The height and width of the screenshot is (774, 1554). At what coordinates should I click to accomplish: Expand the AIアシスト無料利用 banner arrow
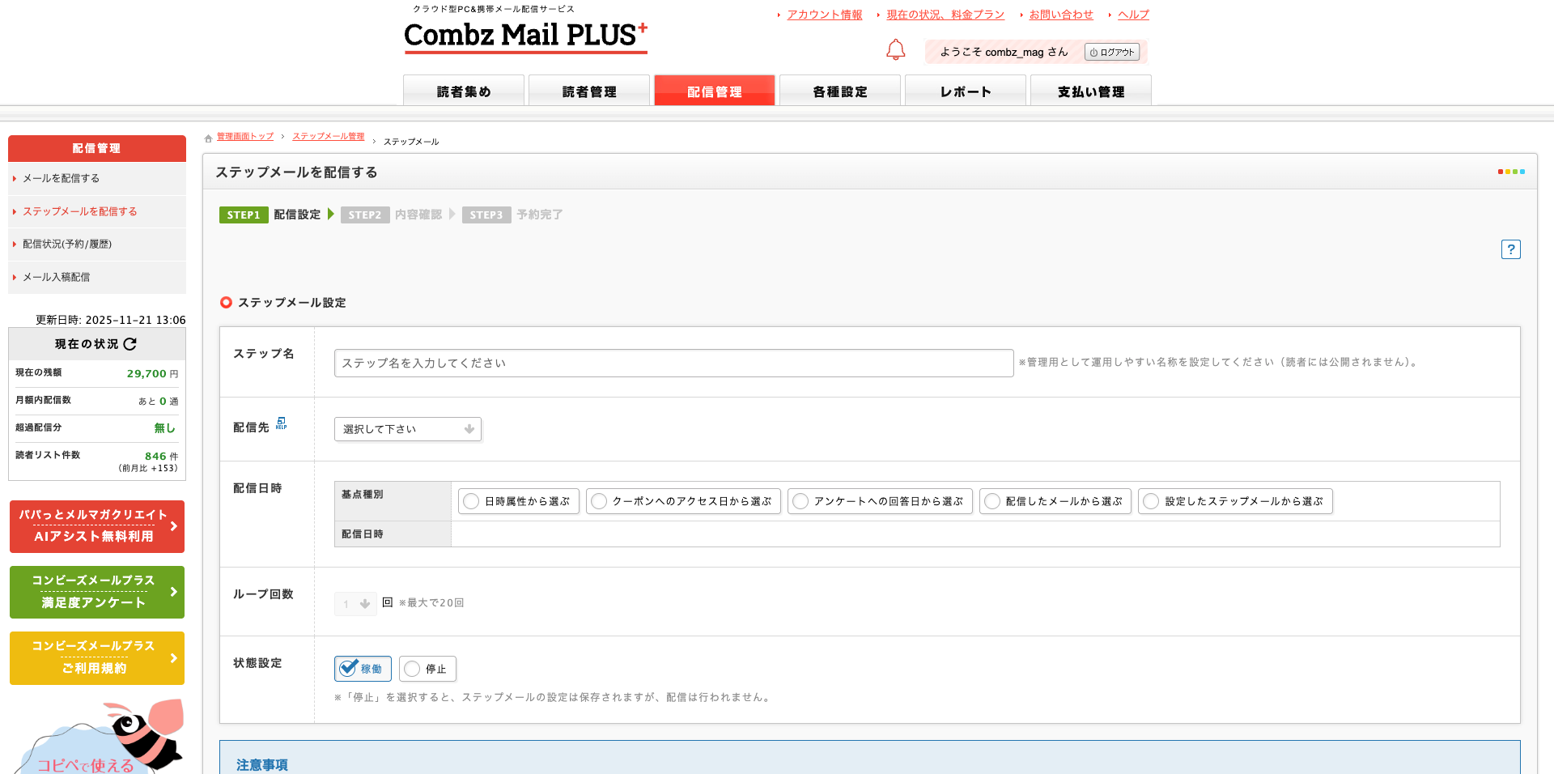[173, 526]
